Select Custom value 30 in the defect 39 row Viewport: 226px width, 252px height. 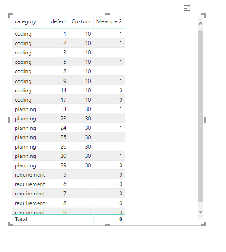(x=88, y=165)
